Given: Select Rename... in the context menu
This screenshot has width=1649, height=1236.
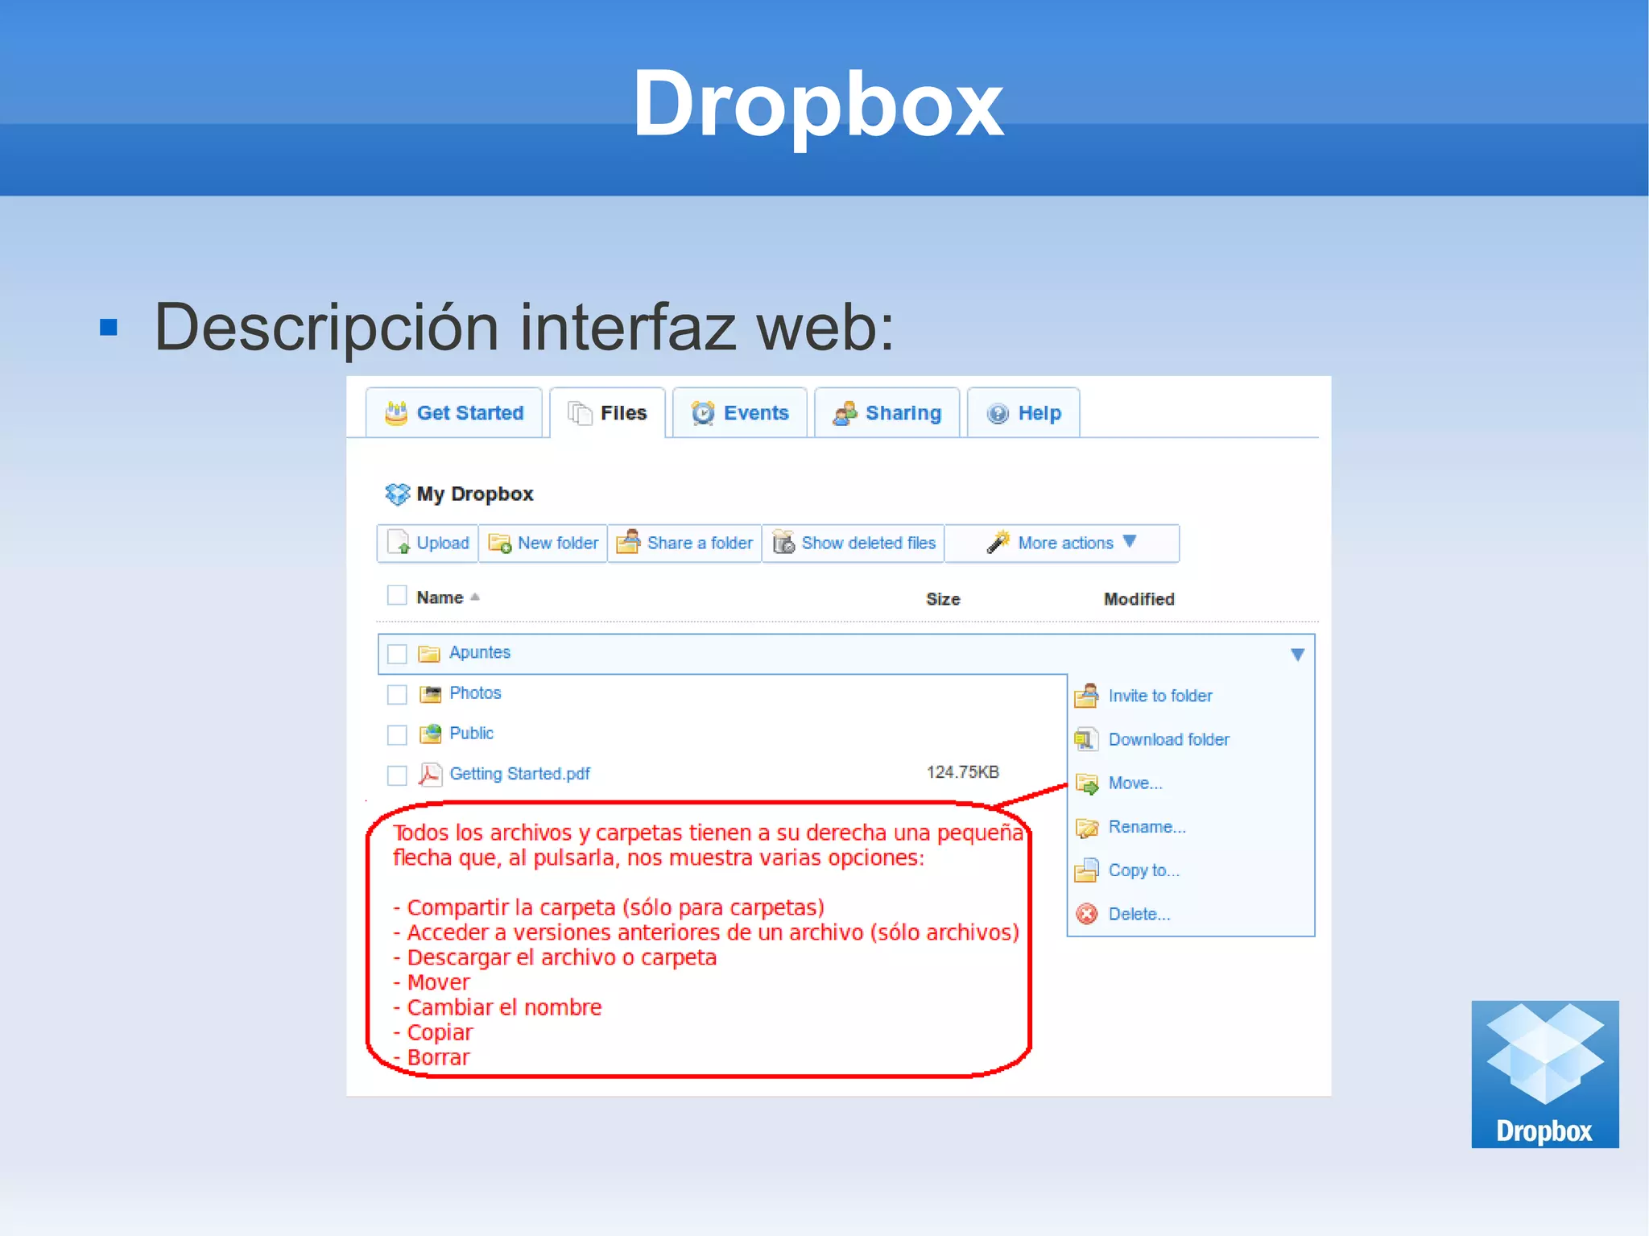Looking at the screenshot, I should 1147,826.
